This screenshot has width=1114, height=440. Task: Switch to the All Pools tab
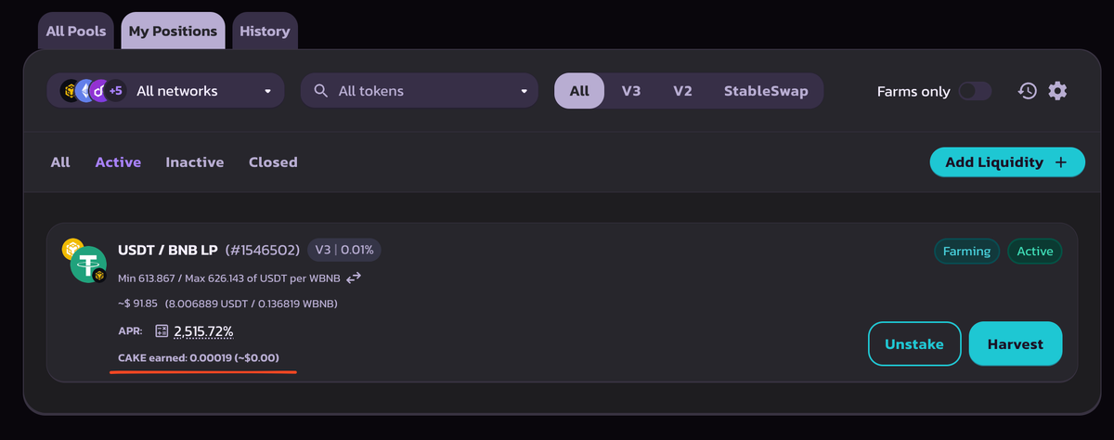pos(76,31)
